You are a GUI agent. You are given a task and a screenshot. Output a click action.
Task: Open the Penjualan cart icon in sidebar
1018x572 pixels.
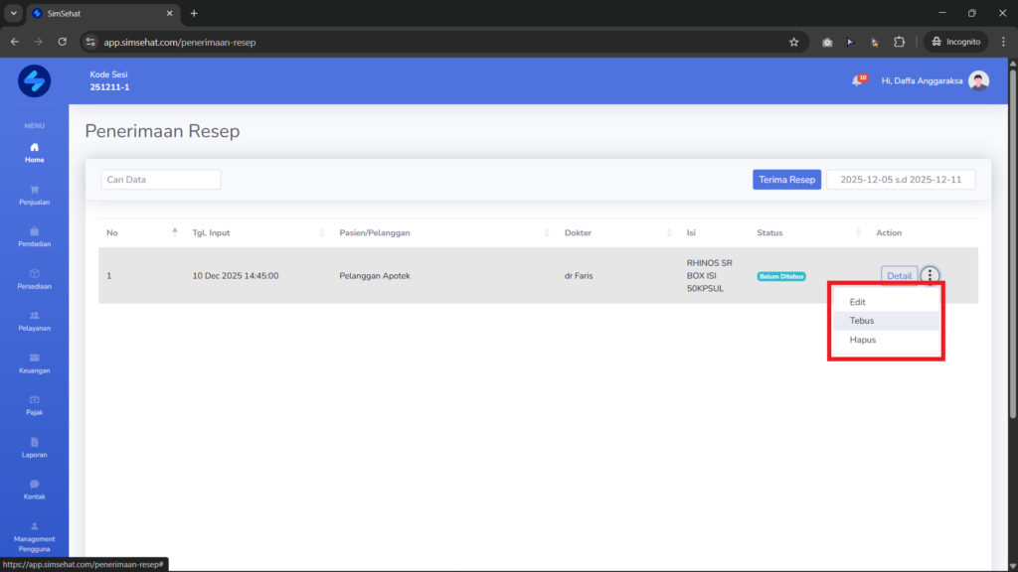point(35,190)
